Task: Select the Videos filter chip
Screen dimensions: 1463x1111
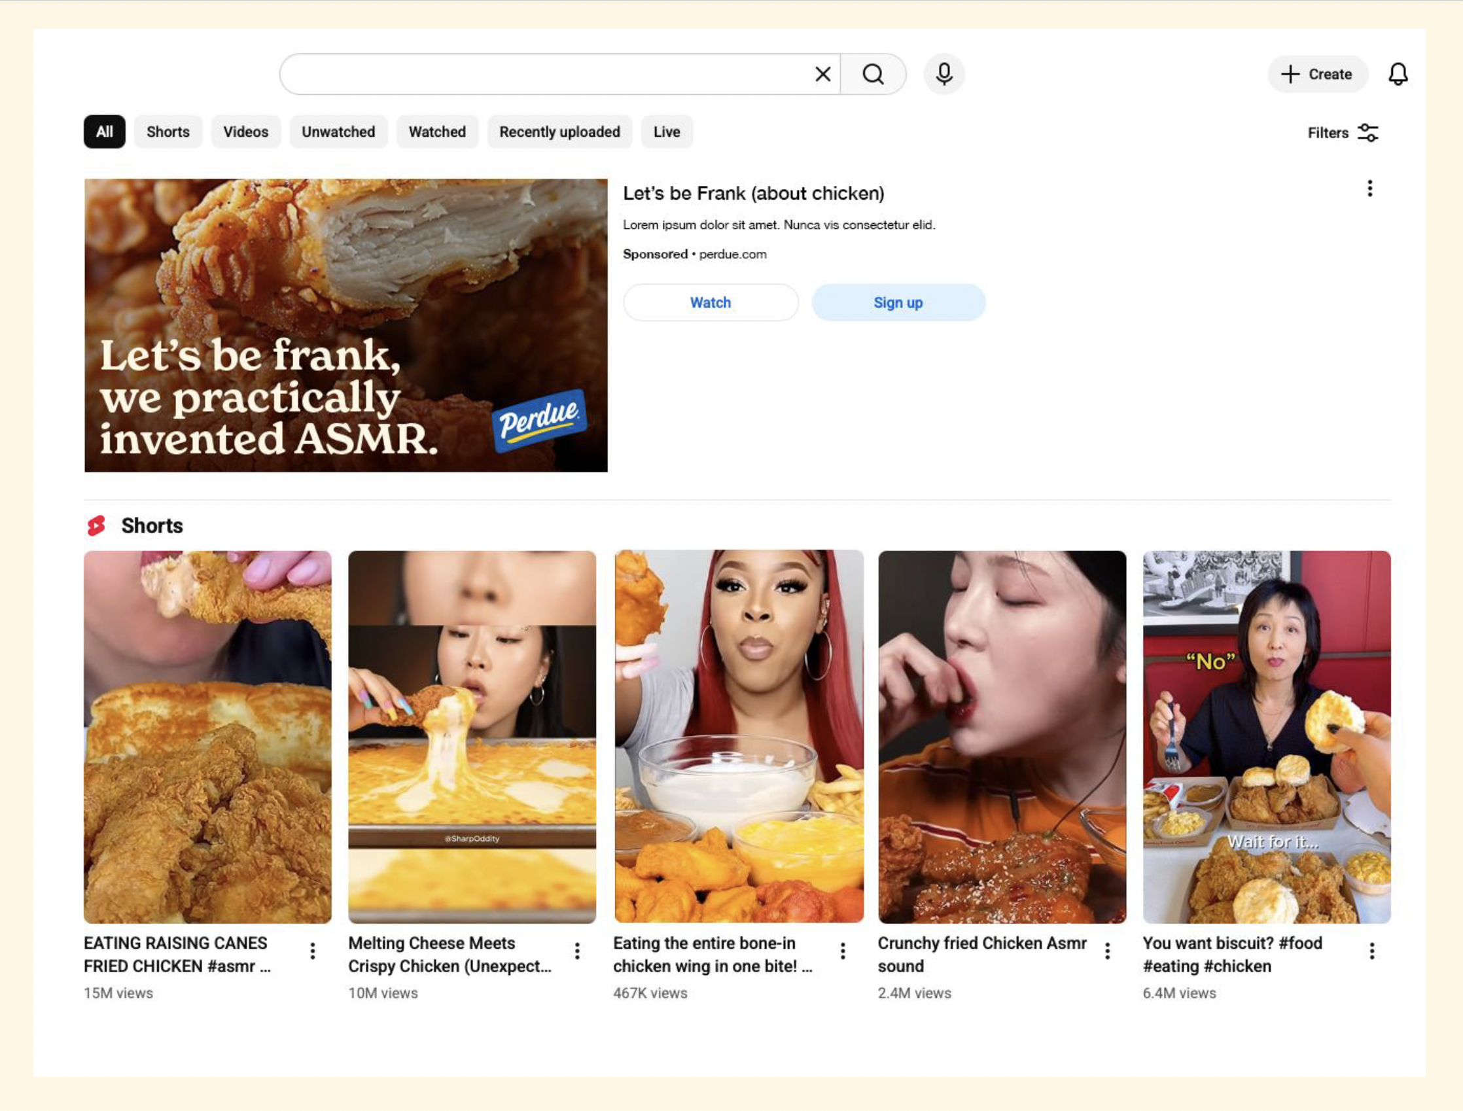Action: pyautogui.click(x=246, y=132)
